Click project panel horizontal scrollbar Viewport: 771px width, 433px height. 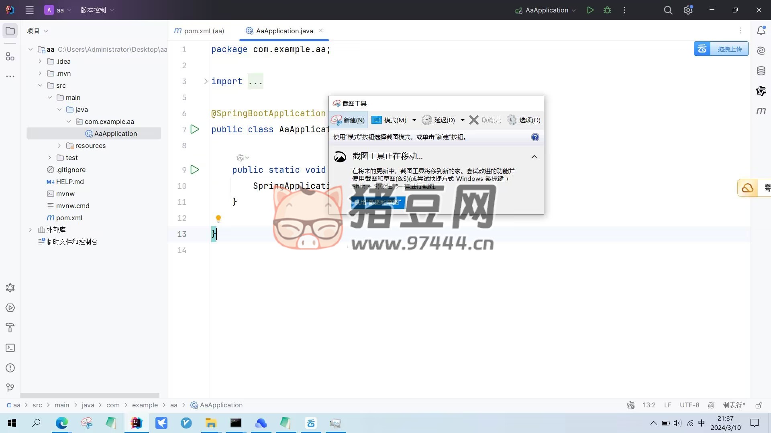[90, 395]
